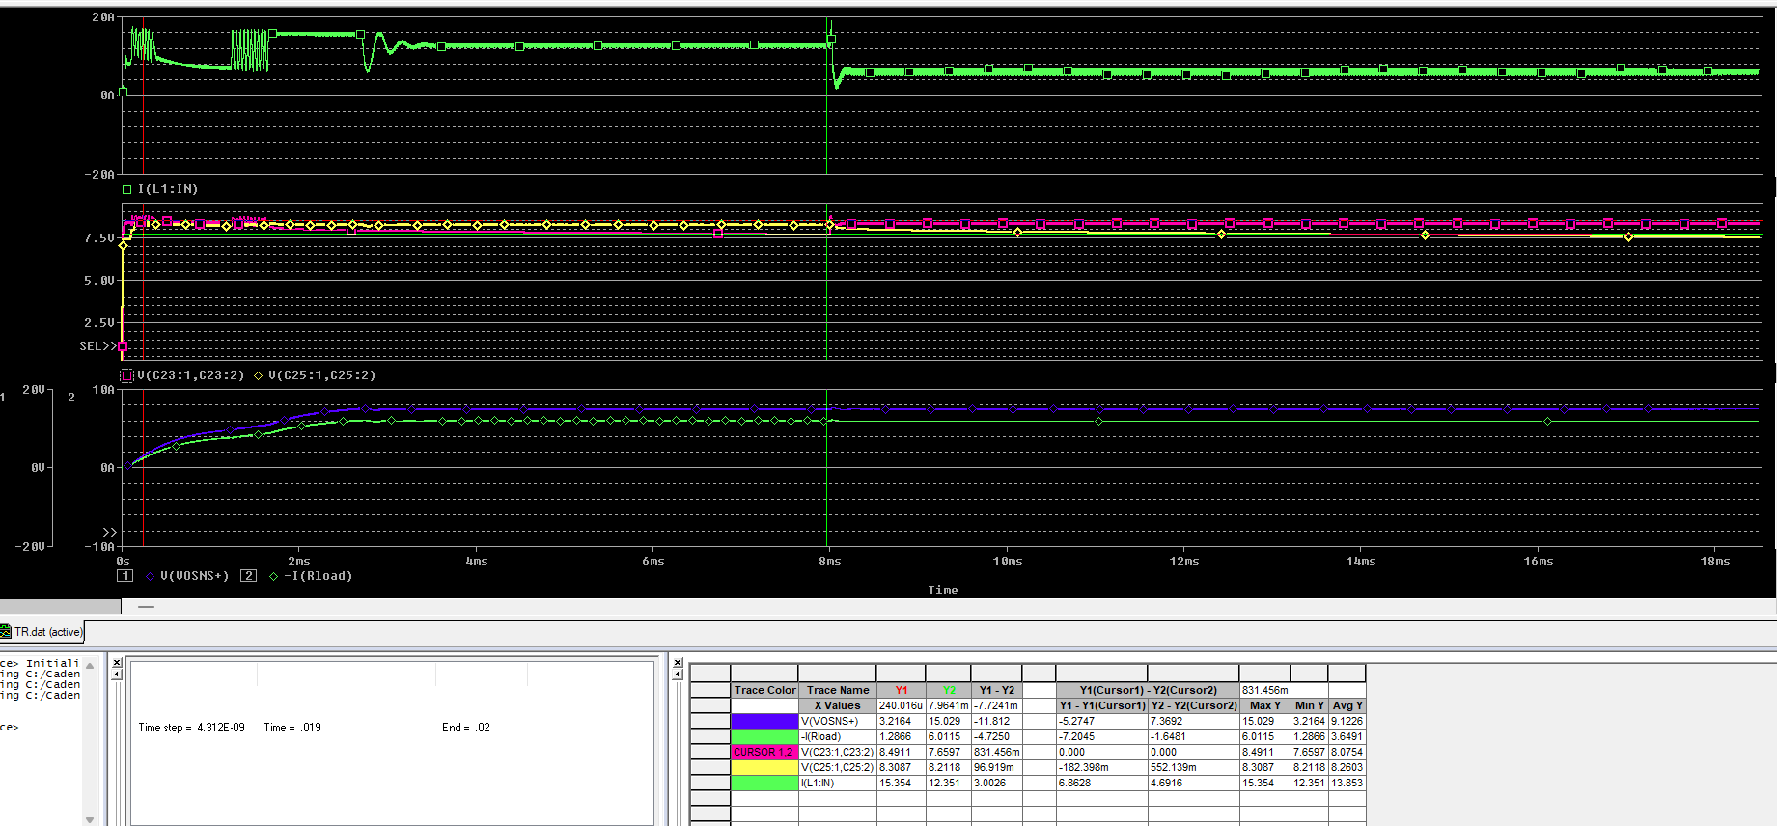Image resolution: width=1777 pixels, height=826 pixels.
Task: Click the magenta CURSOR 1,2 swatch cell
Action: pyautogui.click(x=764, y=752)
